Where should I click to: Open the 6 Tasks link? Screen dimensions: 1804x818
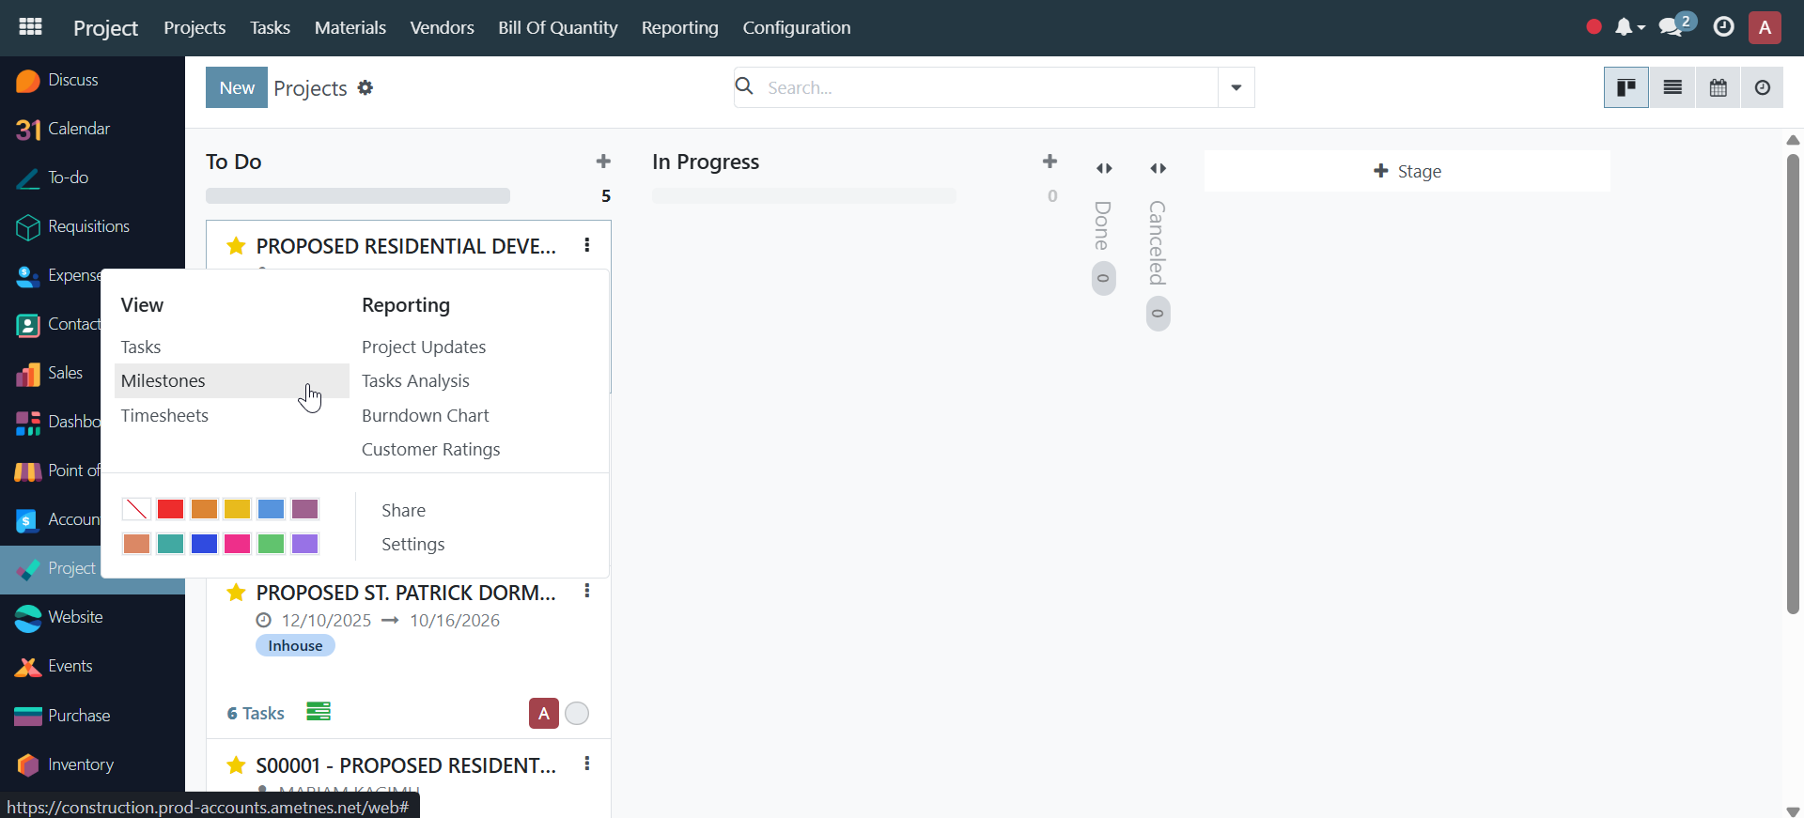coord(256,714)
